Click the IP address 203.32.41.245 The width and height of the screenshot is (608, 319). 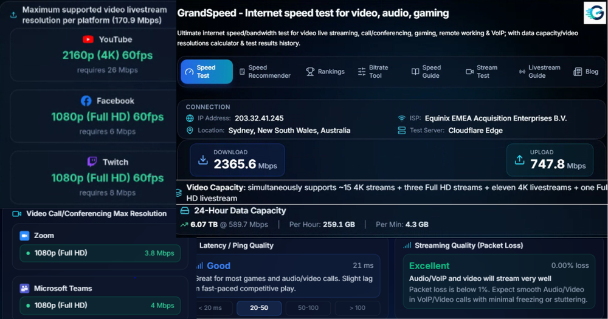pyautogui.click(x=259, y=118)
